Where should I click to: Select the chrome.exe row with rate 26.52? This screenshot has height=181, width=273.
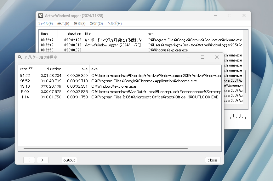point(120,81)
